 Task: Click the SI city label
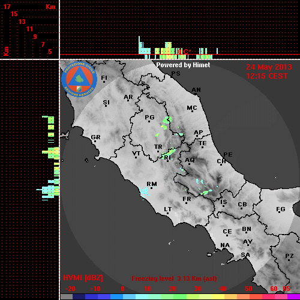[106, 103]
